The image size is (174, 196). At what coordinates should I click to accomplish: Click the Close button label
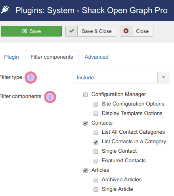142,31
